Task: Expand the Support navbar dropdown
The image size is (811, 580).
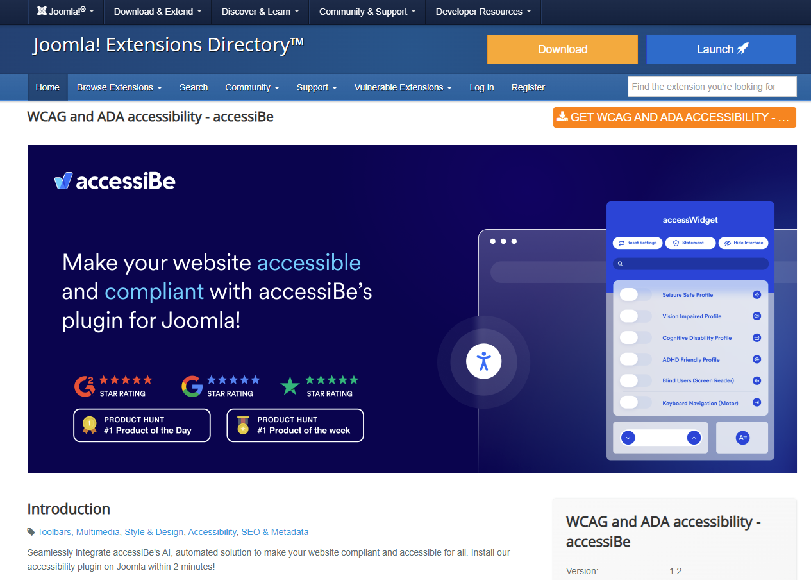Action: coord(317,87)
